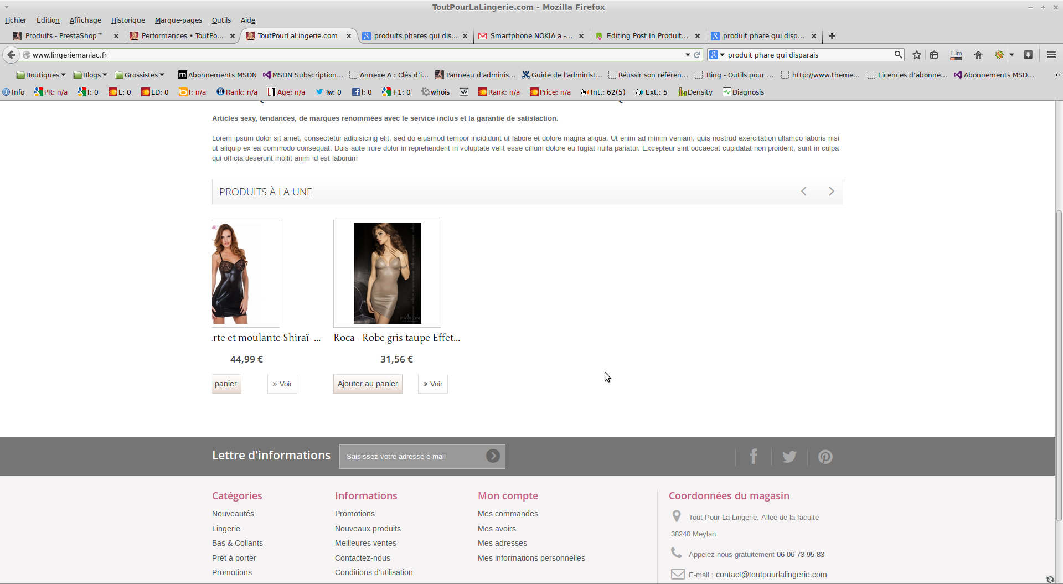Image resolution: width=1063 pixels, height=584 pixels.
Task: Switch to Smartphone NOKIA Gmail tab
Action: tap(530, 36)
